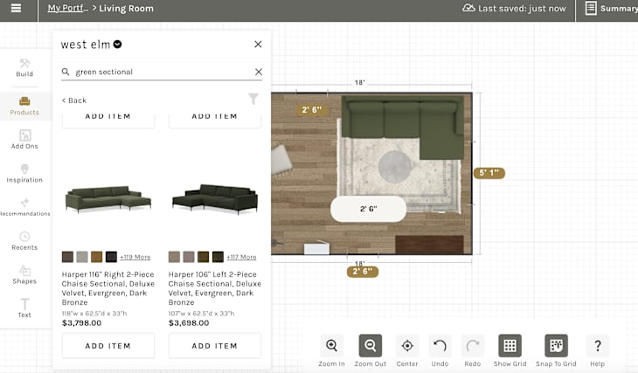
Task: Select the Shapes tool
Action: pos(24,274)
